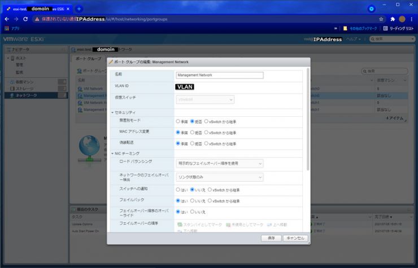Screen dimensions: 418x268
Task: Click the browser forward arrow
Action: 16,19
